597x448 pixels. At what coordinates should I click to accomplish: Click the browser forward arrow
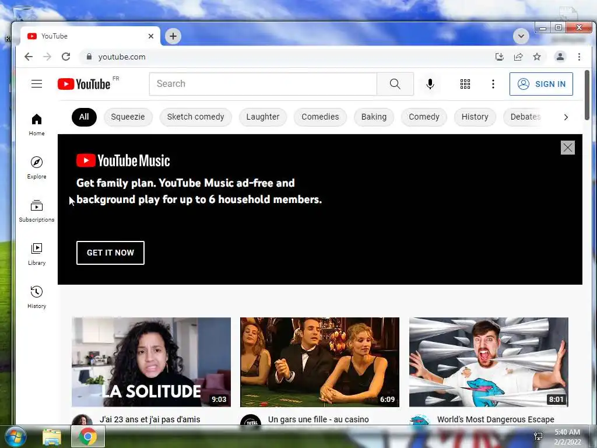(x=47, y=57)
